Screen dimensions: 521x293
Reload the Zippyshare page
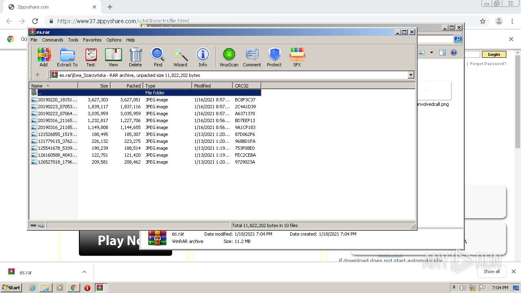(x=35, y=21)
